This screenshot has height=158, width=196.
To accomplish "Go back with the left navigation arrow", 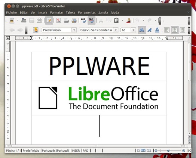I will pyautogui.click(x=12, y=30).
